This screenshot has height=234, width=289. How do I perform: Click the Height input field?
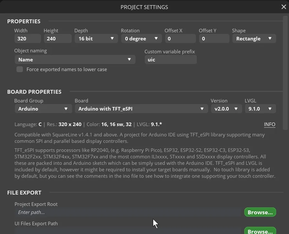click(x=57, y=39)
